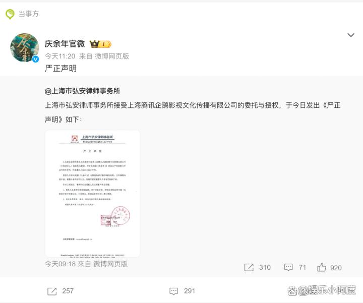Click the quoted post body text
Screen dimensions: 363x303
point(193,112)
